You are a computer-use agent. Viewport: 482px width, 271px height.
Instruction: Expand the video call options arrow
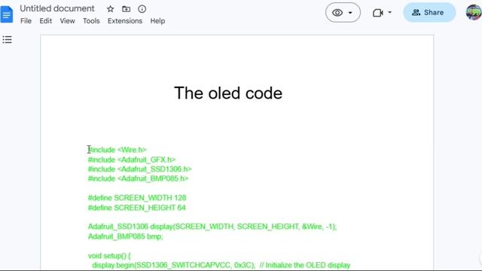click(389, 13)
